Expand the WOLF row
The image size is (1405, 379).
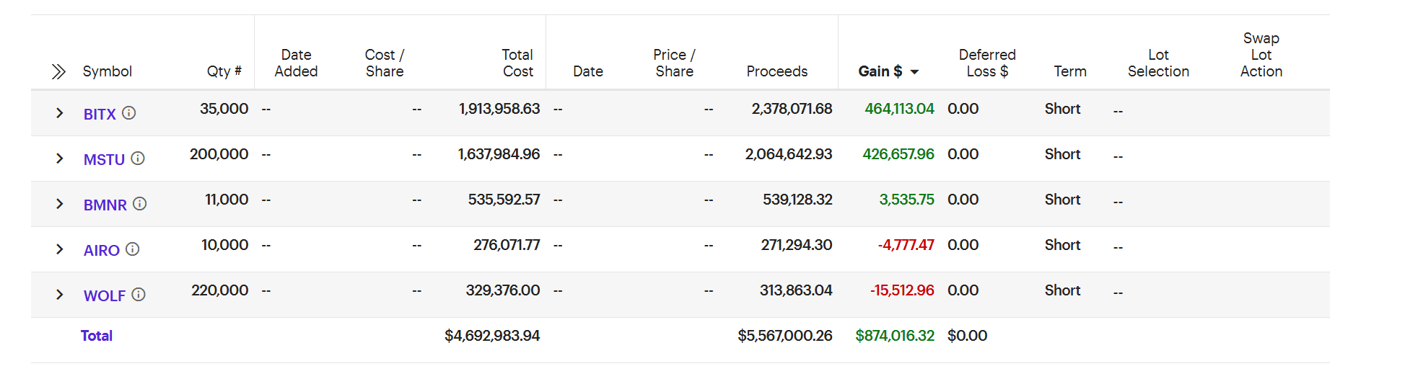60,295
